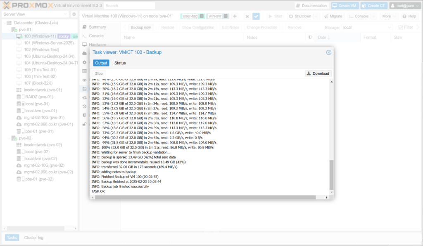This screenshot has height=246, width=423.
Task: Switch to the Status tab
Action: 120,63
